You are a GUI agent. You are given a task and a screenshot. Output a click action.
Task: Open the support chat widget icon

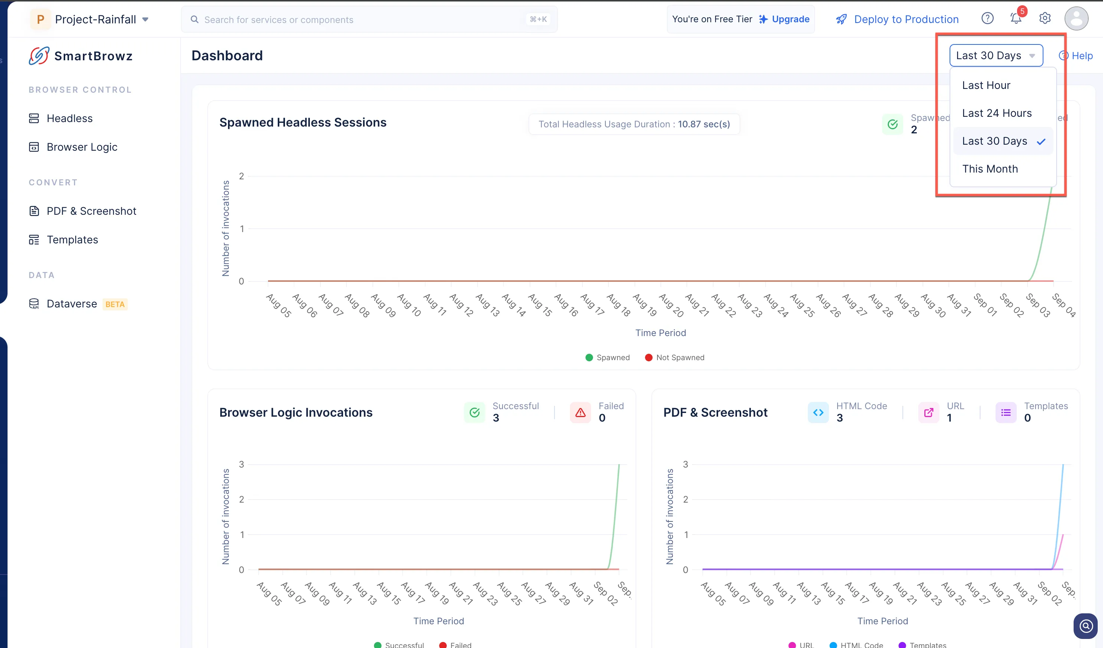(1086, 626)
